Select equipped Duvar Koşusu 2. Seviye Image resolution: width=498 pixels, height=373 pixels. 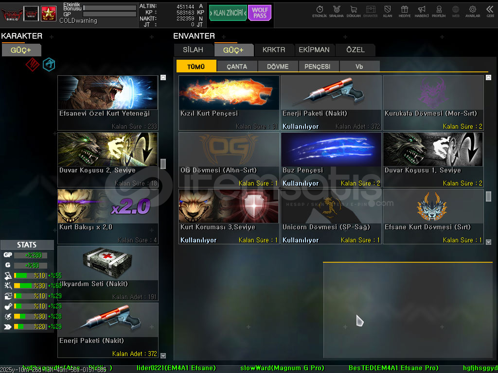[107, 159]
